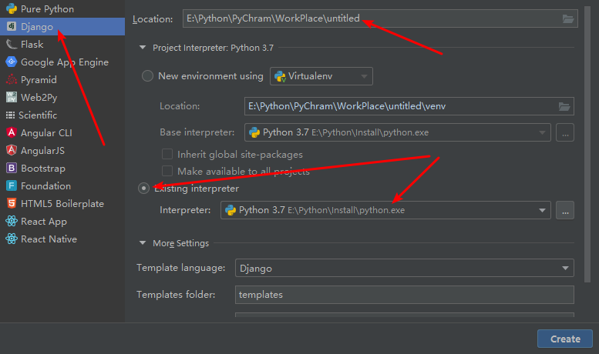Click the React Native icon

tap(12, 239)
